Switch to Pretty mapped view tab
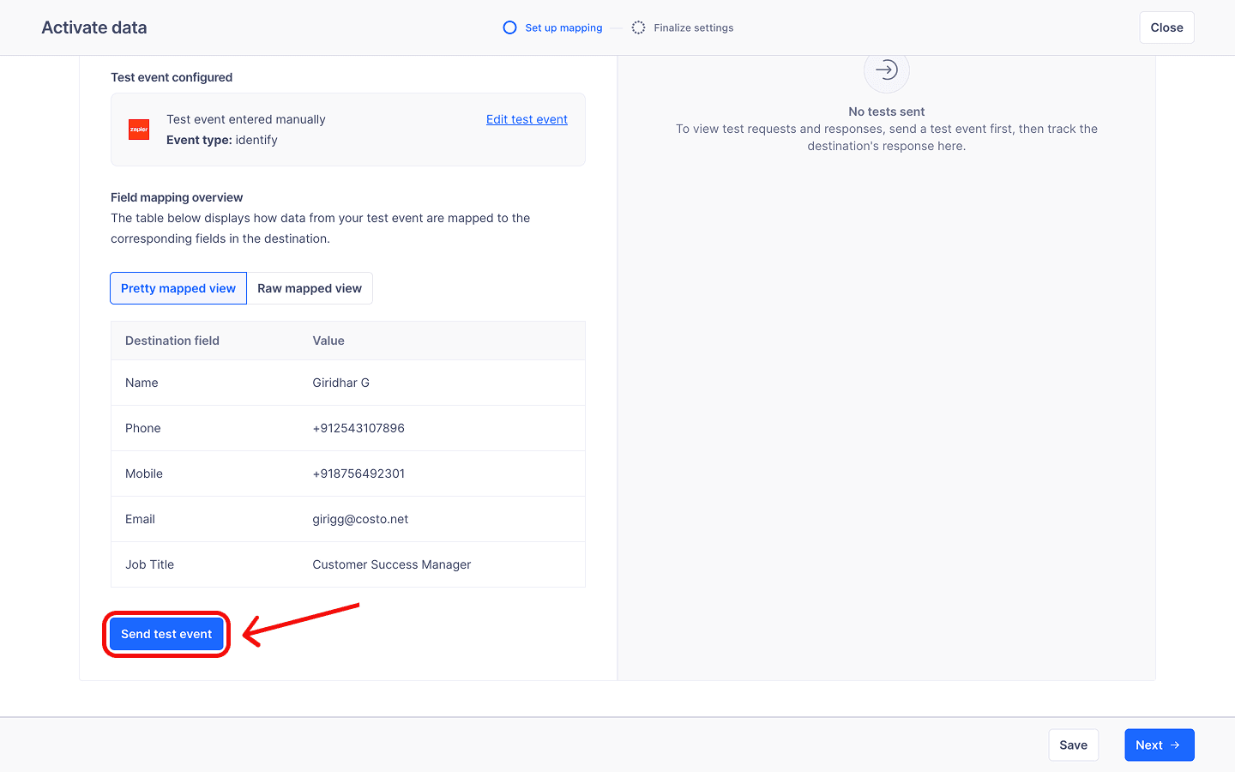Screen dimensions: 1235x772 [178, 288]
